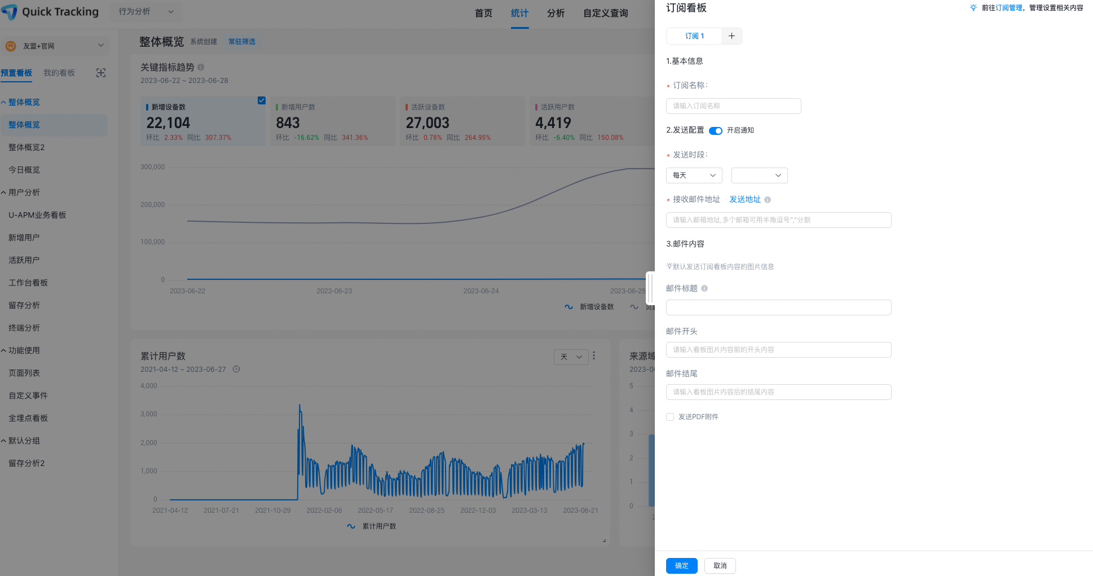Open the 首页 top navigation item
This screenshot has width=1093, height=576.
483,14
